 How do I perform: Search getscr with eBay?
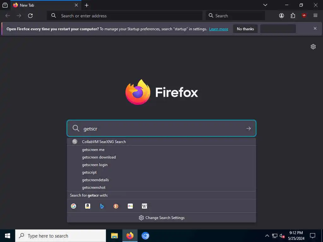click(130, 206)
